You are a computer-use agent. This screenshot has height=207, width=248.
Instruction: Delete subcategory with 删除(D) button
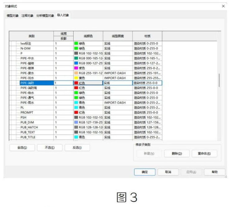177,154
